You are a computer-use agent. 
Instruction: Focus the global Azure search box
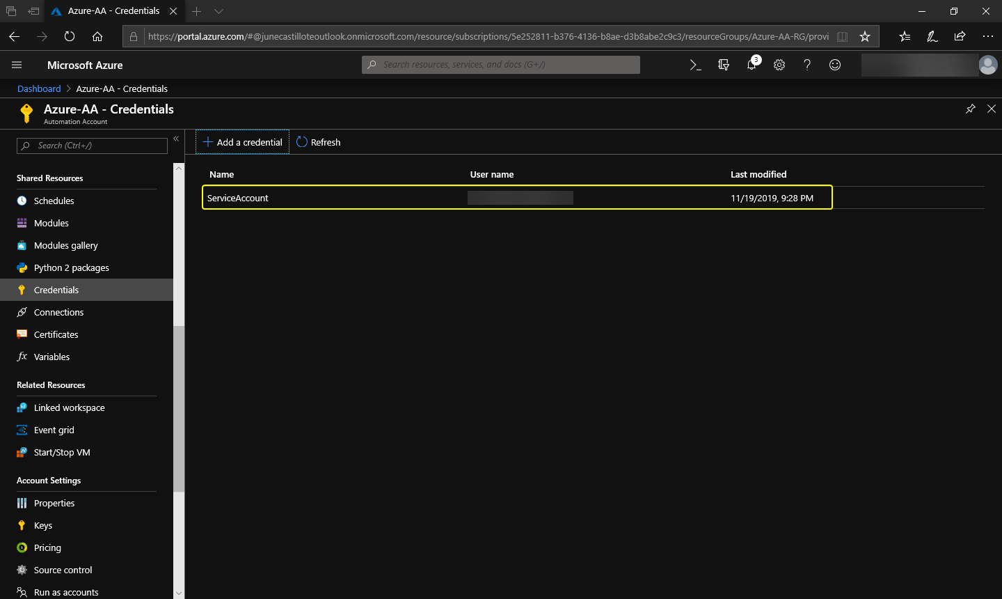point(501,65)
